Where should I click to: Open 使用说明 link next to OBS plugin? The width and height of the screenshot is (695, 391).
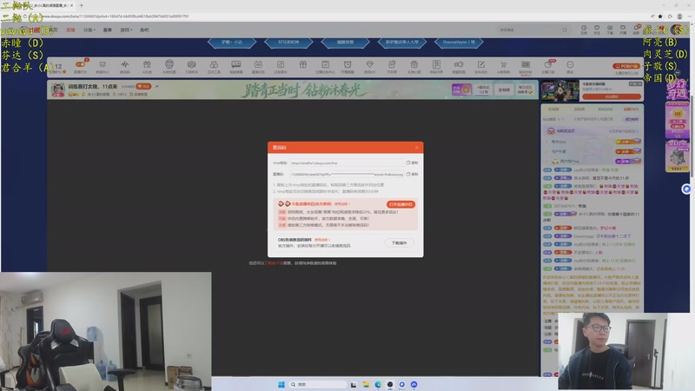(x=321, y=240)
